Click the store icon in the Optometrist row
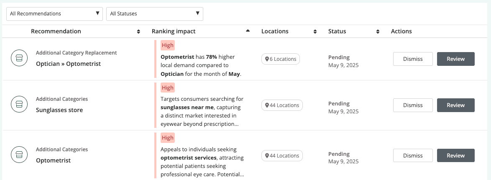The height and width of the screenshot is (180, 491). tap(19, 155)
